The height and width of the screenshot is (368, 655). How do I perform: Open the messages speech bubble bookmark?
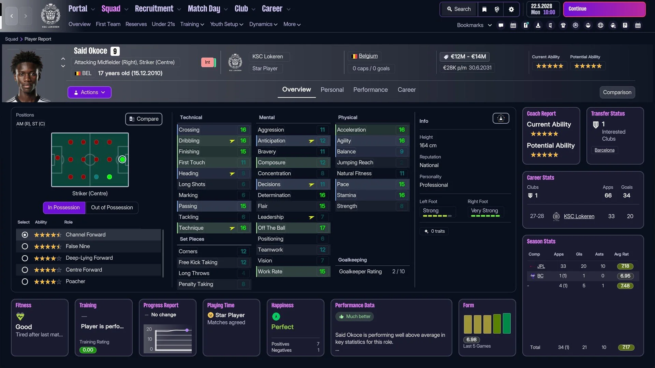pos(501,25)
